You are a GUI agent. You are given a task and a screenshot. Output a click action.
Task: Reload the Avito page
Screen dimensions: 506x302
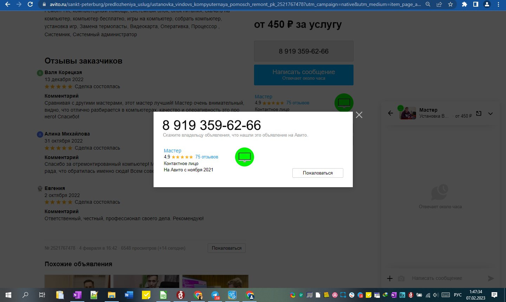(x=31, y=5)
